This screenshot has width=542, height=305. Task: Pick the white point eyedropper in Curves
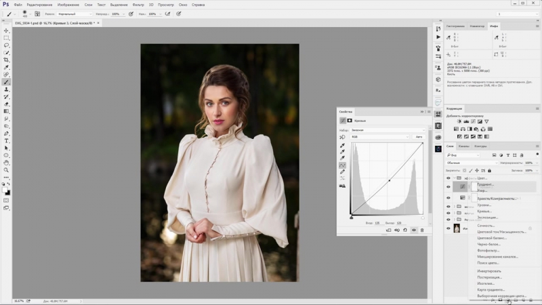tap(342, 159)
